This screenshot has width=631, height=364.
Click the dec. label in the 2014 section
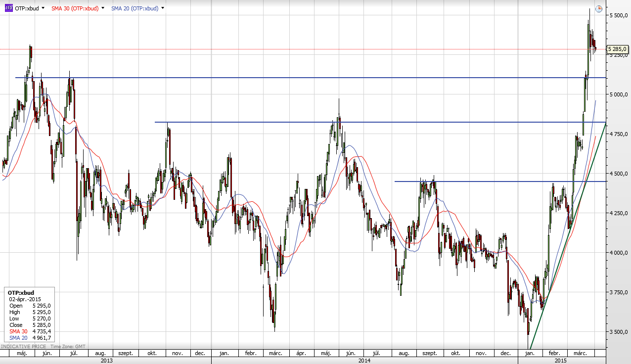505,354
